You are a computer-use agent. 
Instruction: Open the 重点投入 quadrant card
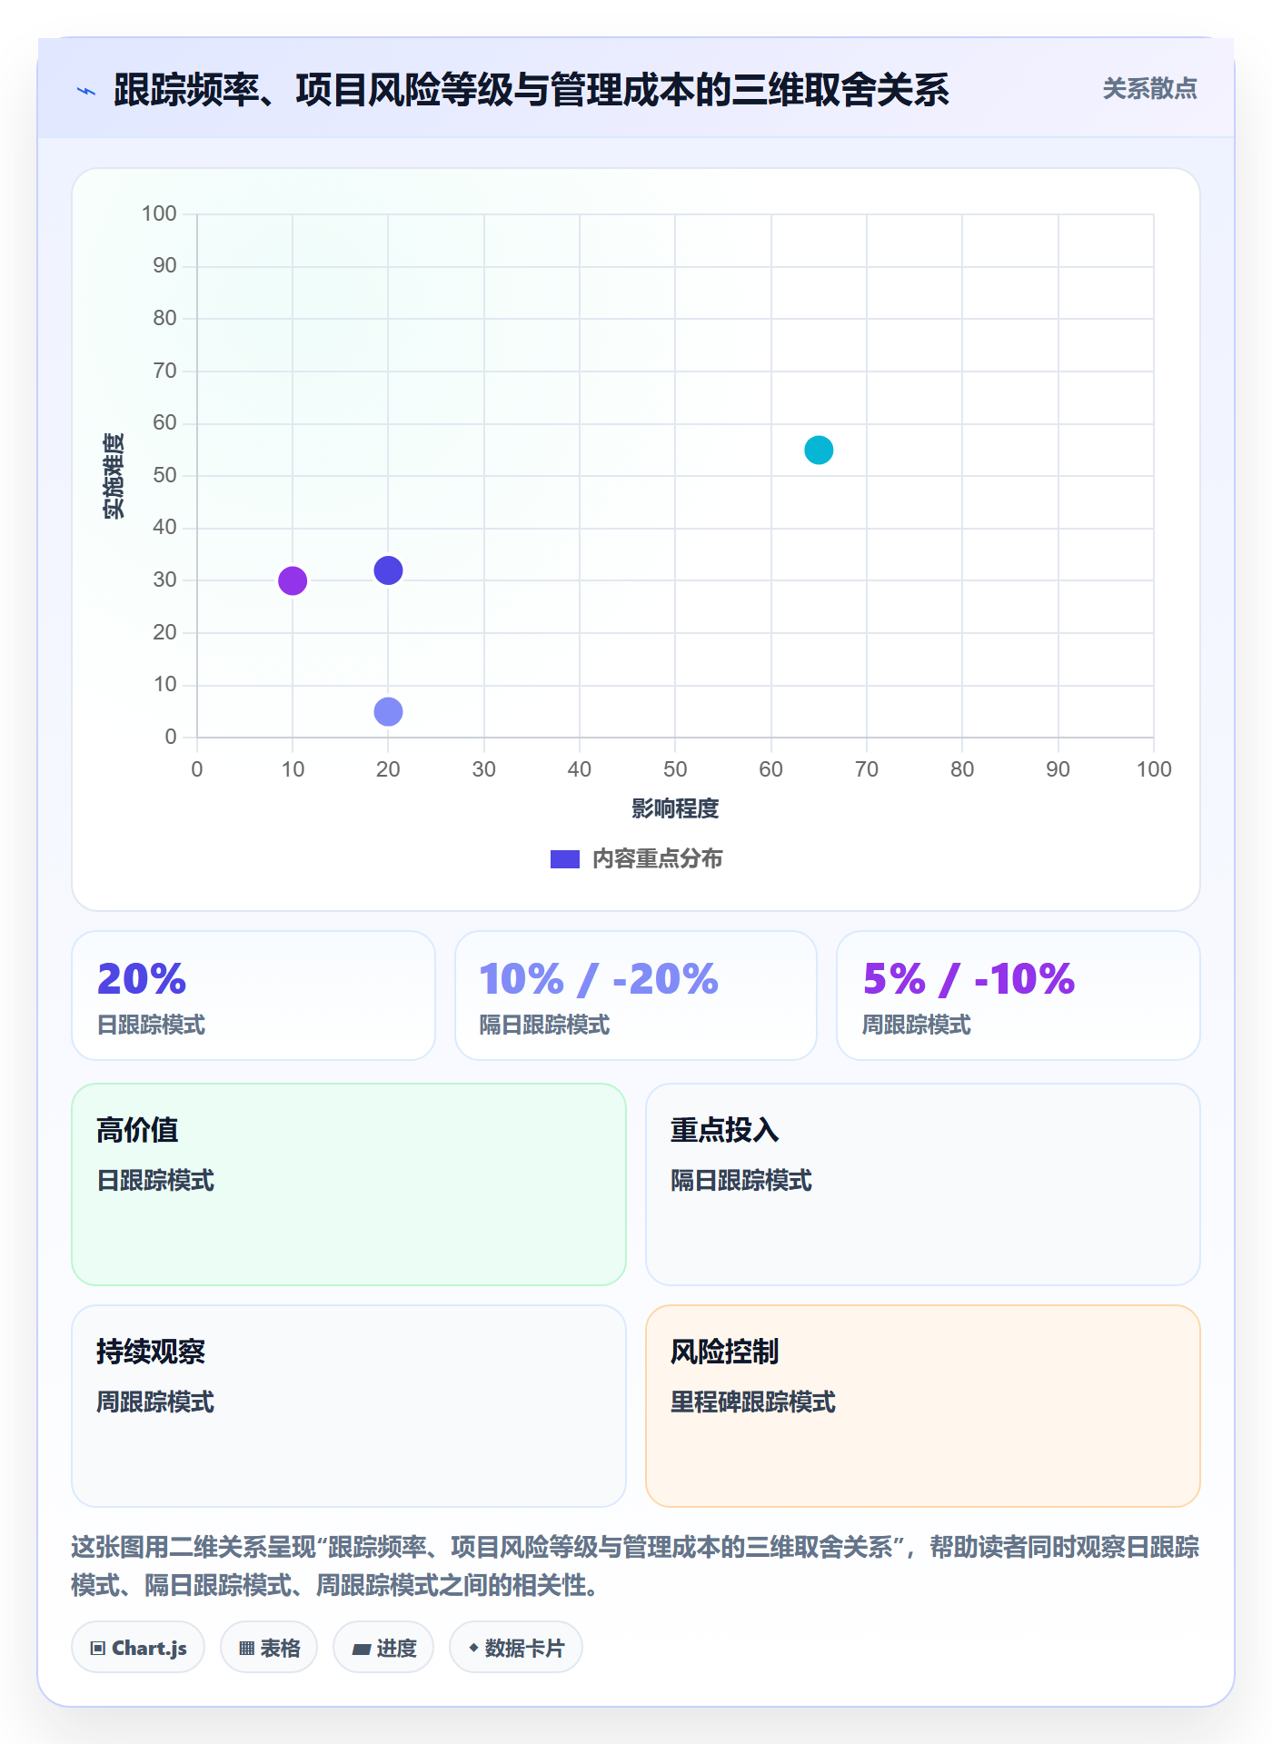pos(923,1184)
